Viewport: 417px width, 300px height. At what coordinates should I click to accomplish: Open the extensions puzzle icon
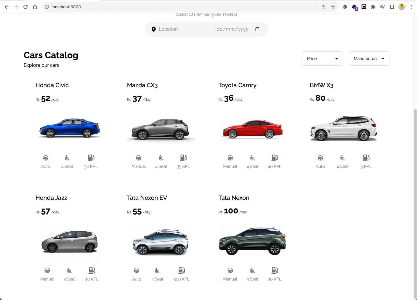(373, 7)
